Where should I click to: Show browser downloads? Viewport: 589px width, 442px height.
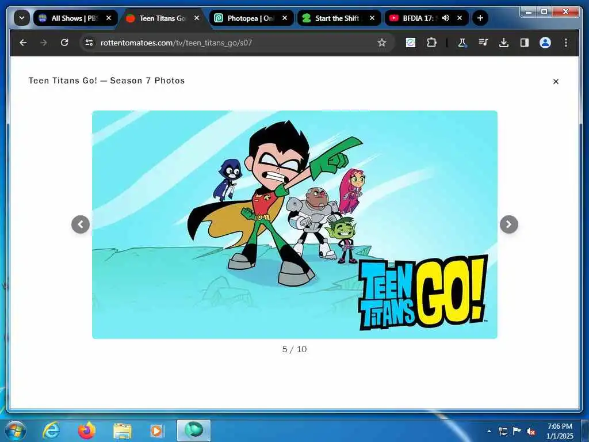click(x=504, y=43)
